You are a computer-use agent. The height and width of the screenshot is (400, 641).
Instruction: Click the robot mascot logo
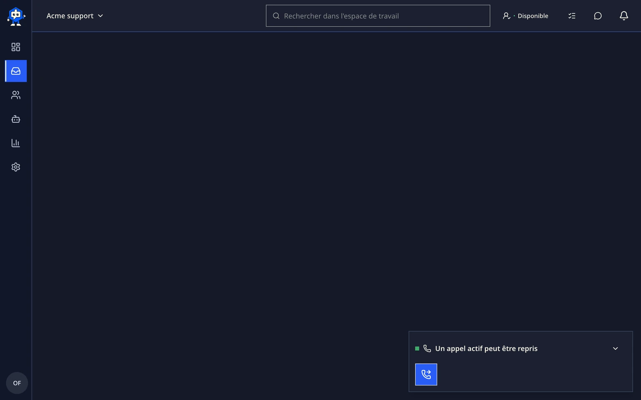point(16,16)
